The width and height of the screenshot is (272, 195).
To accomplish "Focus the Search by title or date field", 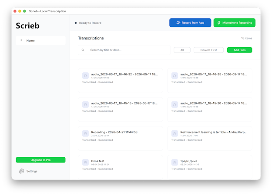I will [124, 50].
